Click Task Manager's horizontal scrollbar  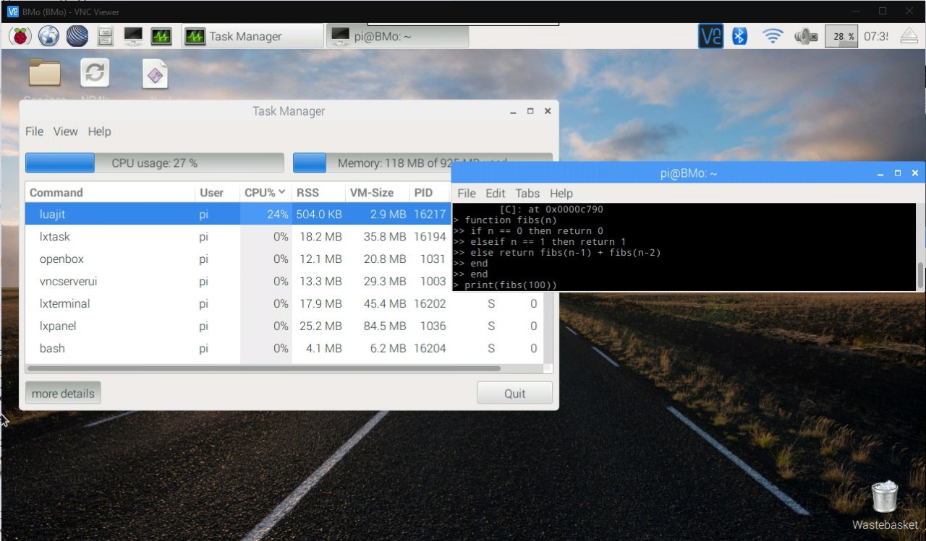pyautogui.click(x=263, y=368)
